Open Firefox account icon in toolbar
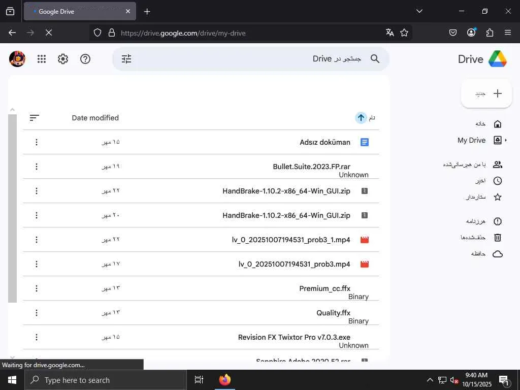Screen dimensions: 520x390 [471, 32]
